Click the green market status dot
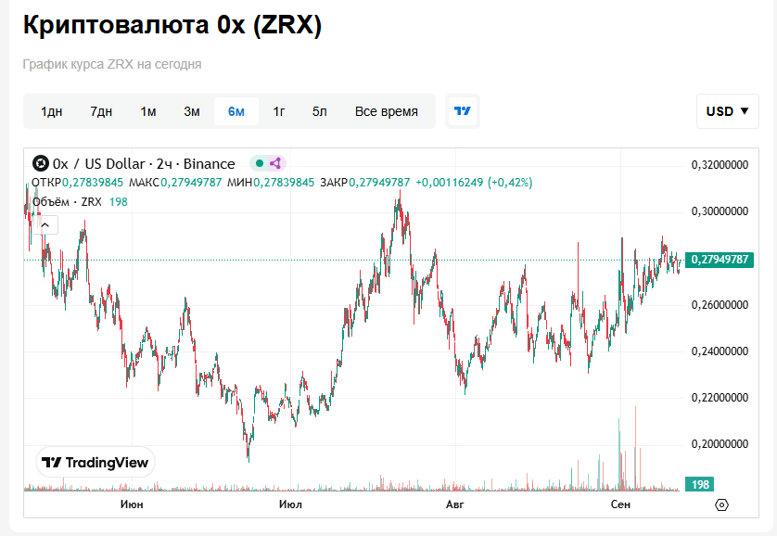 [260, 163]
